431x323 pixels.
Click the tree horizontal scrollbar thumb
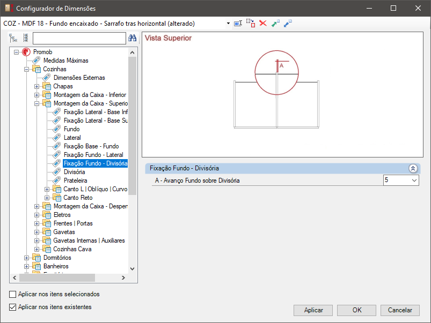[x=57, y=277]
